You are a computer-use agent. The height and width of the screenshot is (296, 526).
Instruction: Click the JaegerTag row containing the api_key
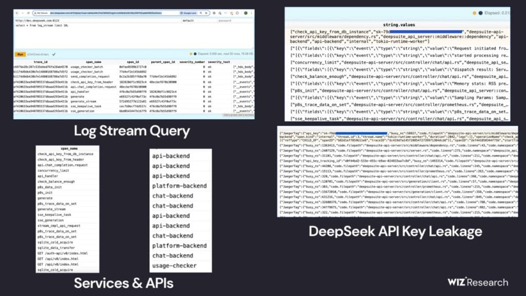coord(399,137)
